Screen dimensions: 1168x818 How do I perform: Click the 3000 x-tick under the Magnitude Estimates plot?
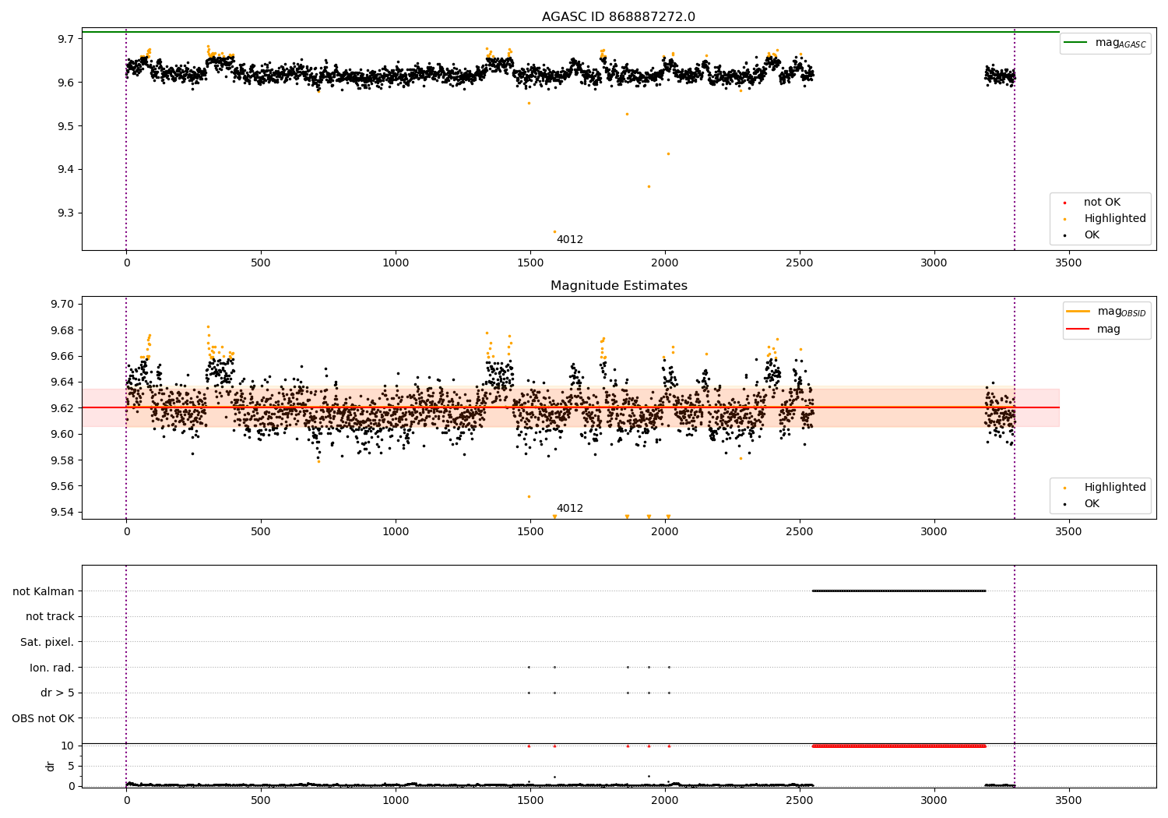934,532
